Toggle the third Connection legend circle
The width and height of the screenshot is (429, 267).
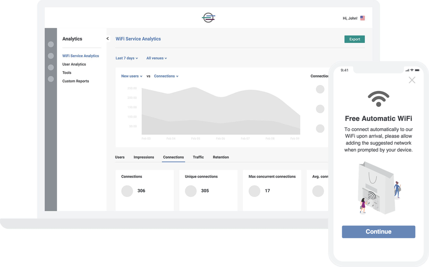[320, 128]
